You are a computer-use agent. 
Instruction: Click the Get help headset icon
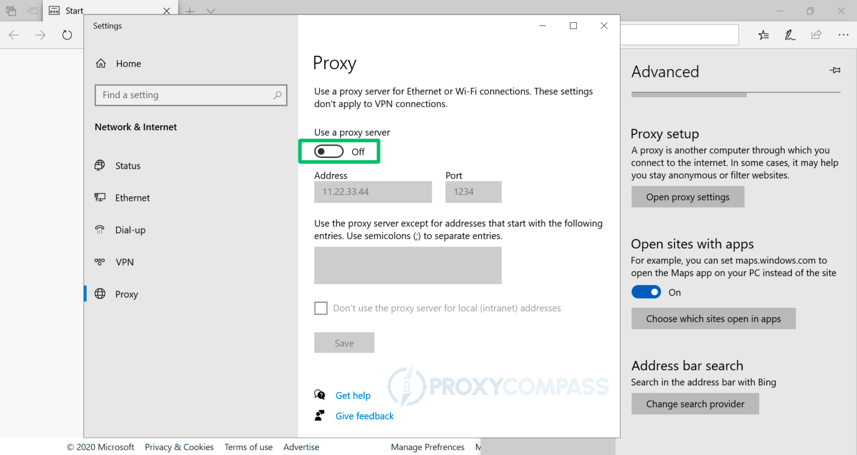(x=320, y=394)
